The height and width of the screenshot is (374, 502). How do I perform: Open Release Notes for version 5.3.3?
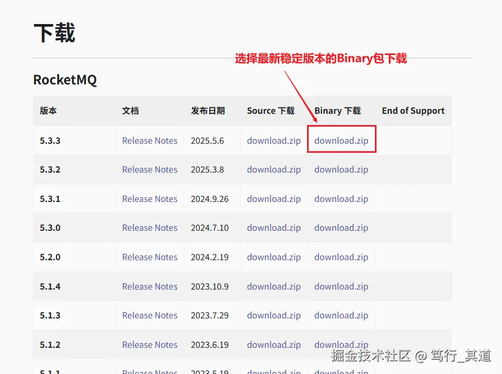tap(150, 141)
